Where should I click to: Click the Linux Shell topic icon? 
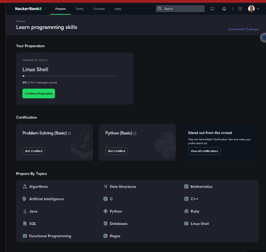186,223
